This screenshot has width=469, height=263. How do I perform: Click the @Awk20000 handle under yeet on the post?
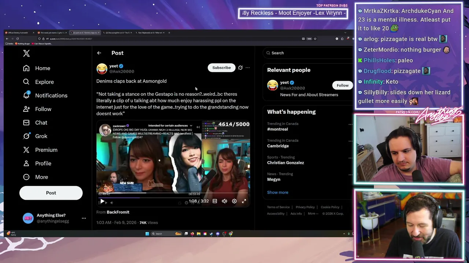click(x=122, y=72)
